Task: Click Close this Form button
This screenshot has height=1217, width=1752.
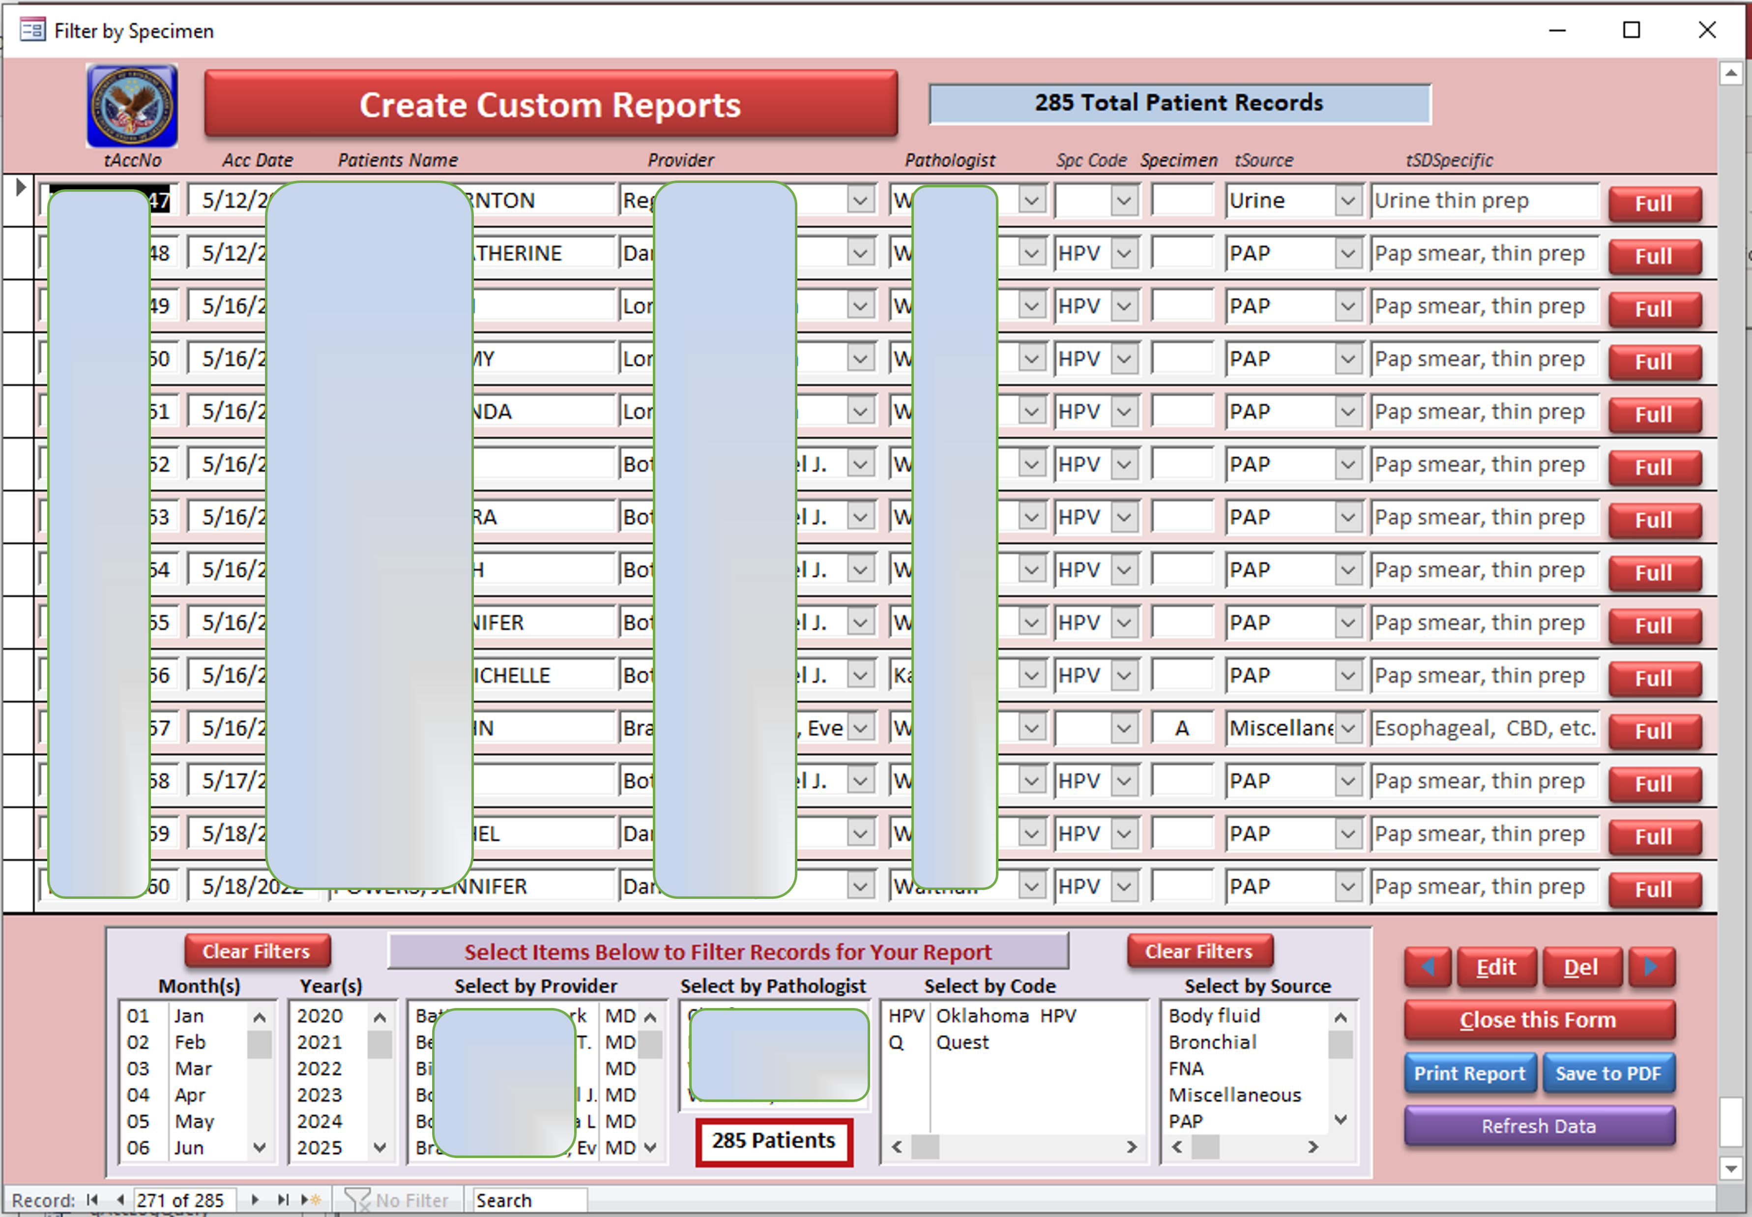Action: pyautogui.click(x=1539, y=1020)
